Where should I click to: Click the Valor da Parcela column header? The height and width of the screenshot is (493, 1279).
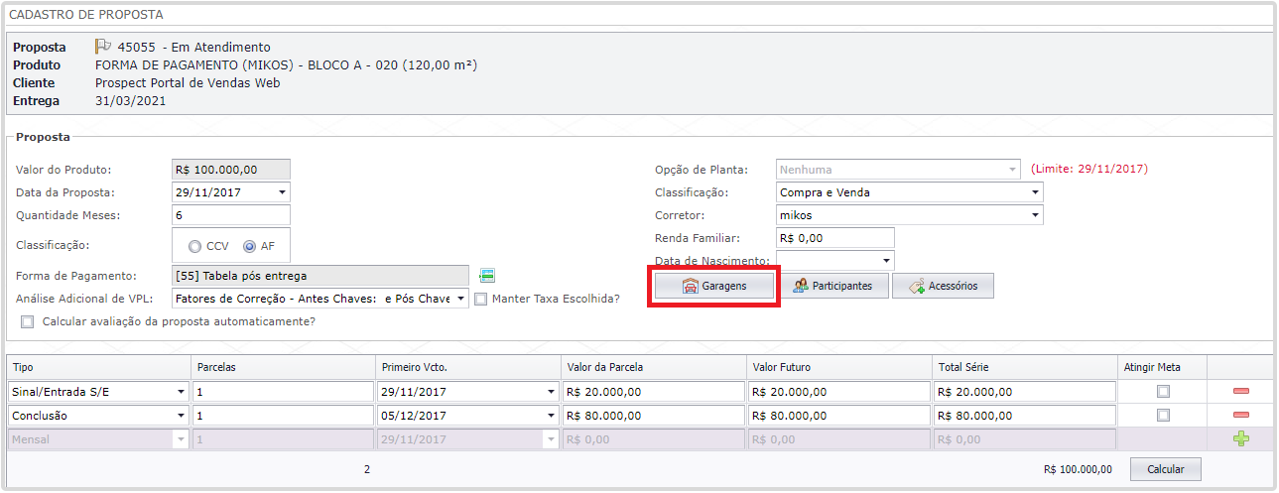point(653,367)
